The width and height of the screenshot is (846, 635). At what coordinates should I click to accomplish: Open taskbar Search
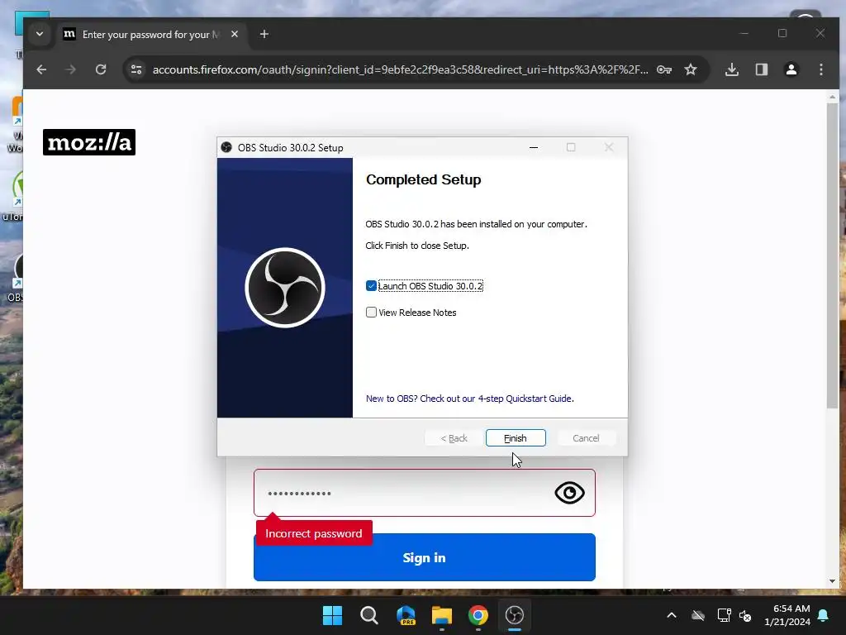tap(369, 615)
